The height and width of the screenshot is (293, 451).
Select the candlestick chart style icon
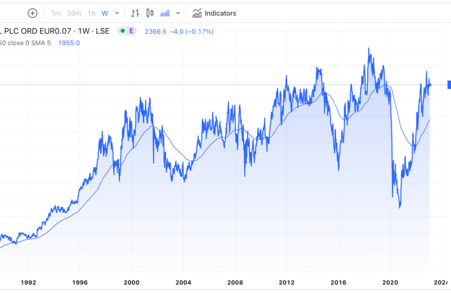(x=150, y=13)
